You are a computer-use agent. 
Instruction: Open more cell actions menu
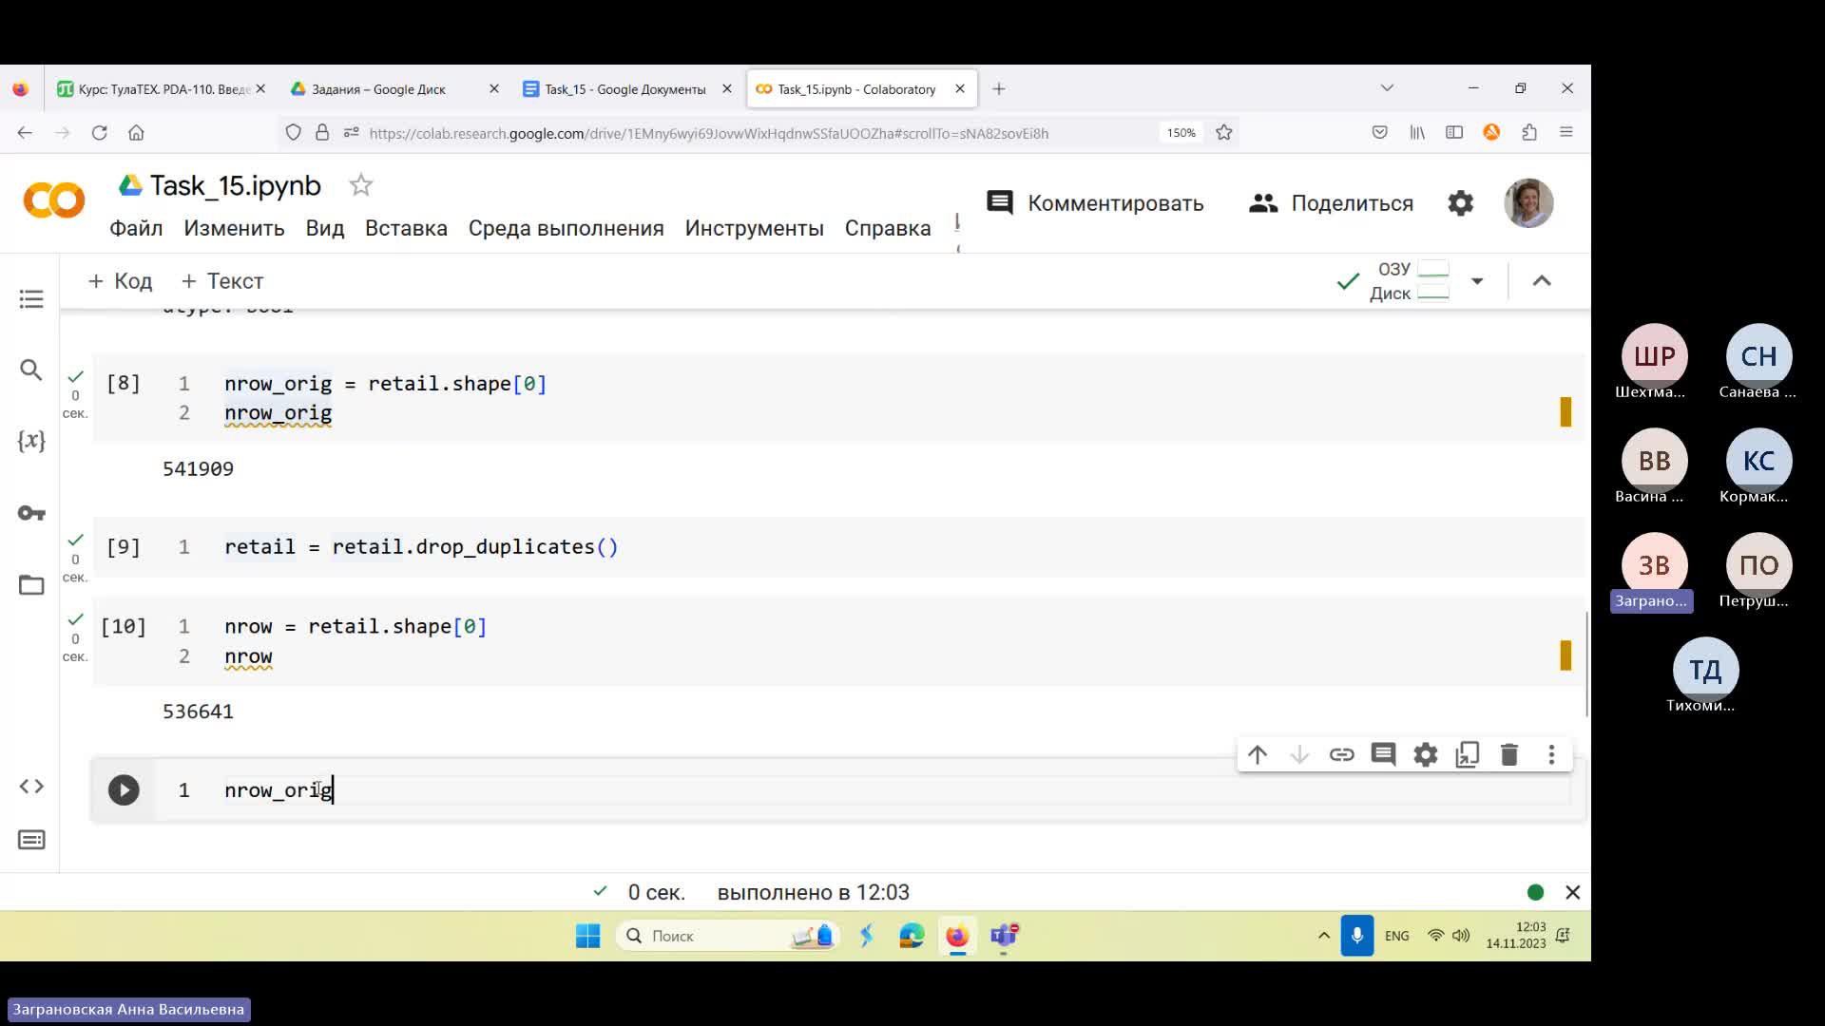coord(1551,754)
